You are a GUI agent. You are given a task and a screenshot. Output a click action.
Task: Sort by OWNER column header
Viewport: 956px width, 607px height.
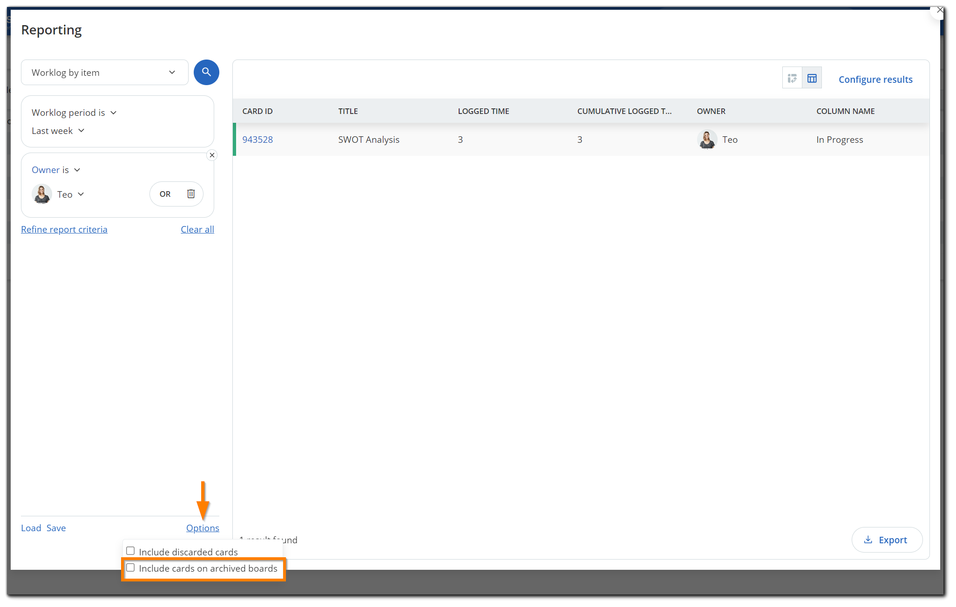pyautogui.click(x=711, y=111)
